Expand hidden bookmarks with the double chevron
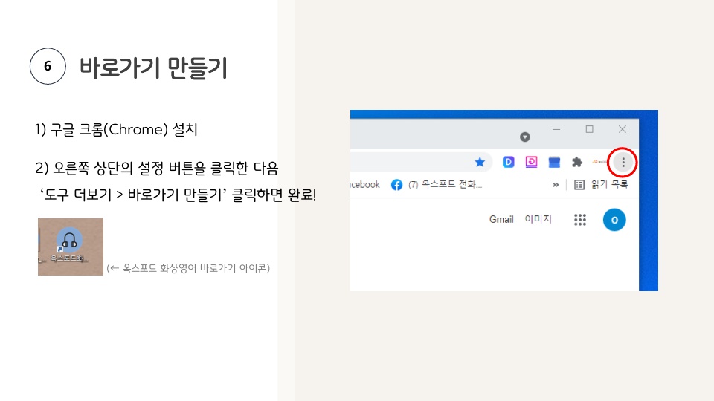The width and height of the screenshot is (714, 401). point(555,185)
